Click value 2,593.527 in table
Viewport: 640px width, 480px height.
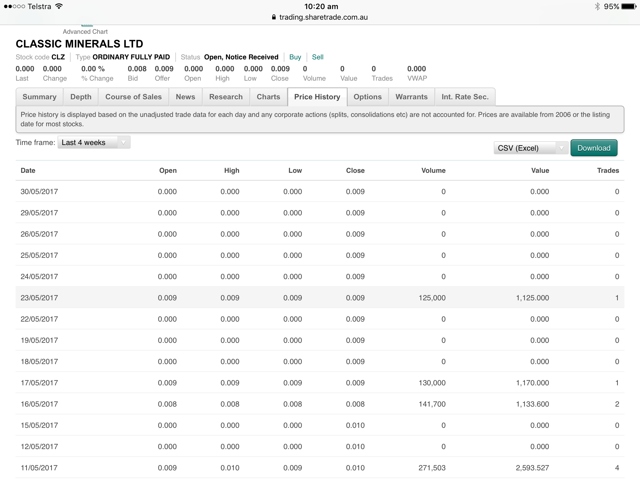click(532, 468)
